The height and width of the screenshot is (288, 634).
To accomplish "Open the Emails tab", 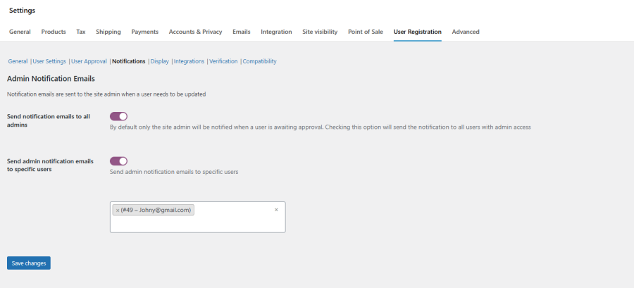I will tap(241, 32).
